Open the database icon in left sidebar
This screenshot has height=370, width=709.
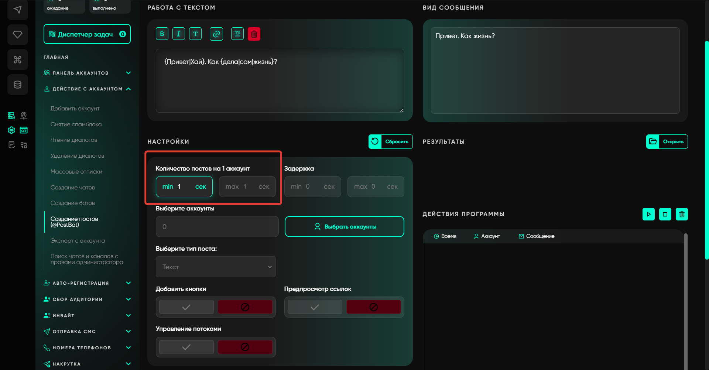[x=17, y=85]
